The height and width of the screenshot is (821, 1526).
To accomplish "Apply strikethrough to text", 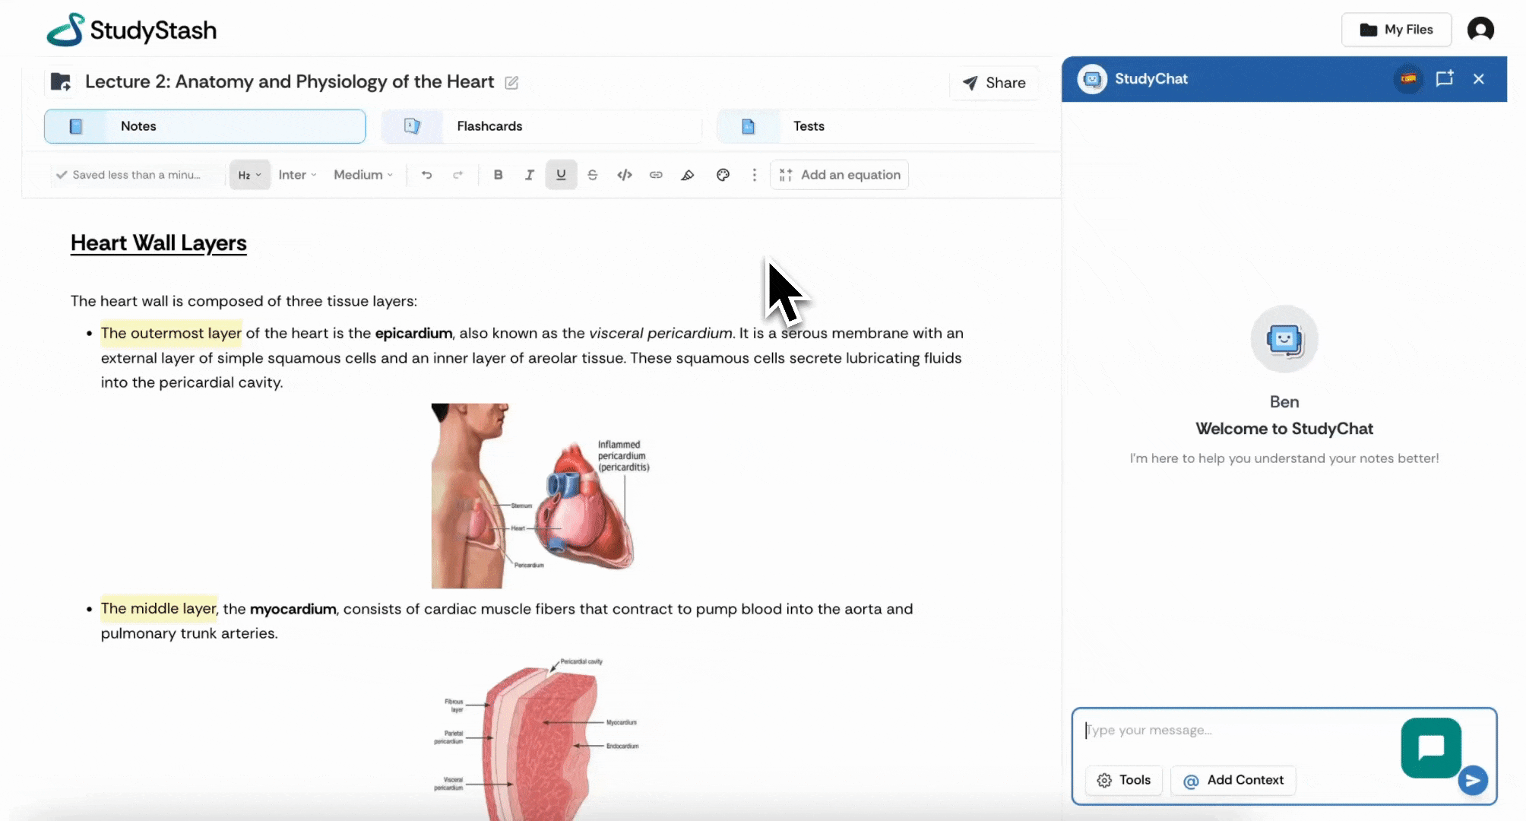I will pyautogui.click(x=593, y=175).
